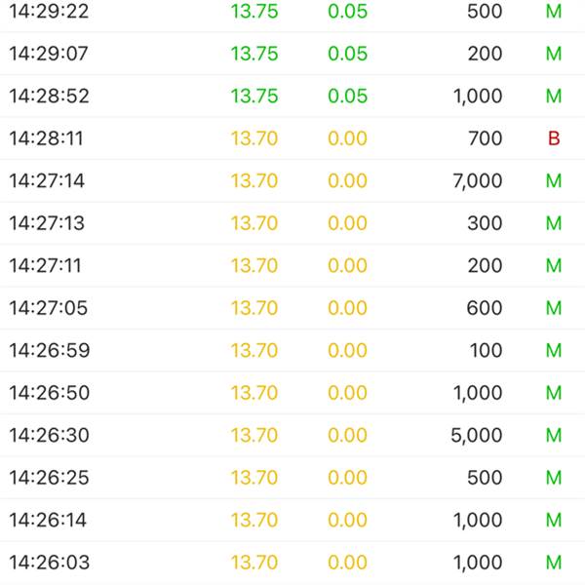Tap the green M marker at 14:29:22
Image resolution: width=585 pixels, height=585 pixels.
point(554,11)
